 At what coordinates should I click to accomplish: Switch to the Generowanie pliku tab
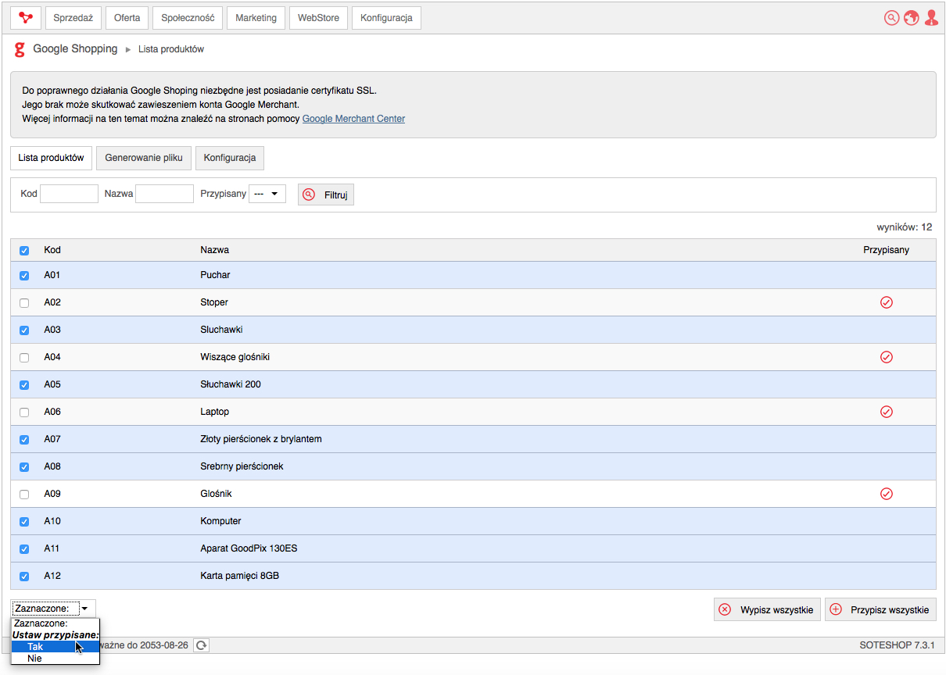click(144, 158)
